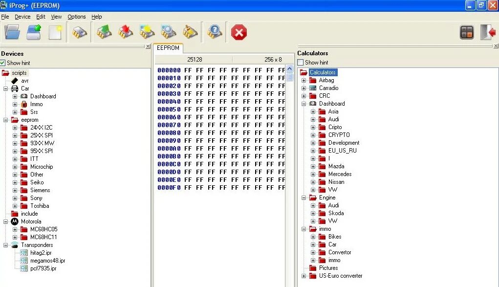Open the calculator panel icon

(467, 32)
